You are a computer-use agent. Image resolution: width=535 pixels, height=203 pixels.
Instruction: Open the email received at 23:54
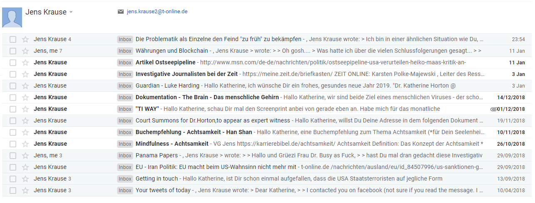[x=266, y=39]
